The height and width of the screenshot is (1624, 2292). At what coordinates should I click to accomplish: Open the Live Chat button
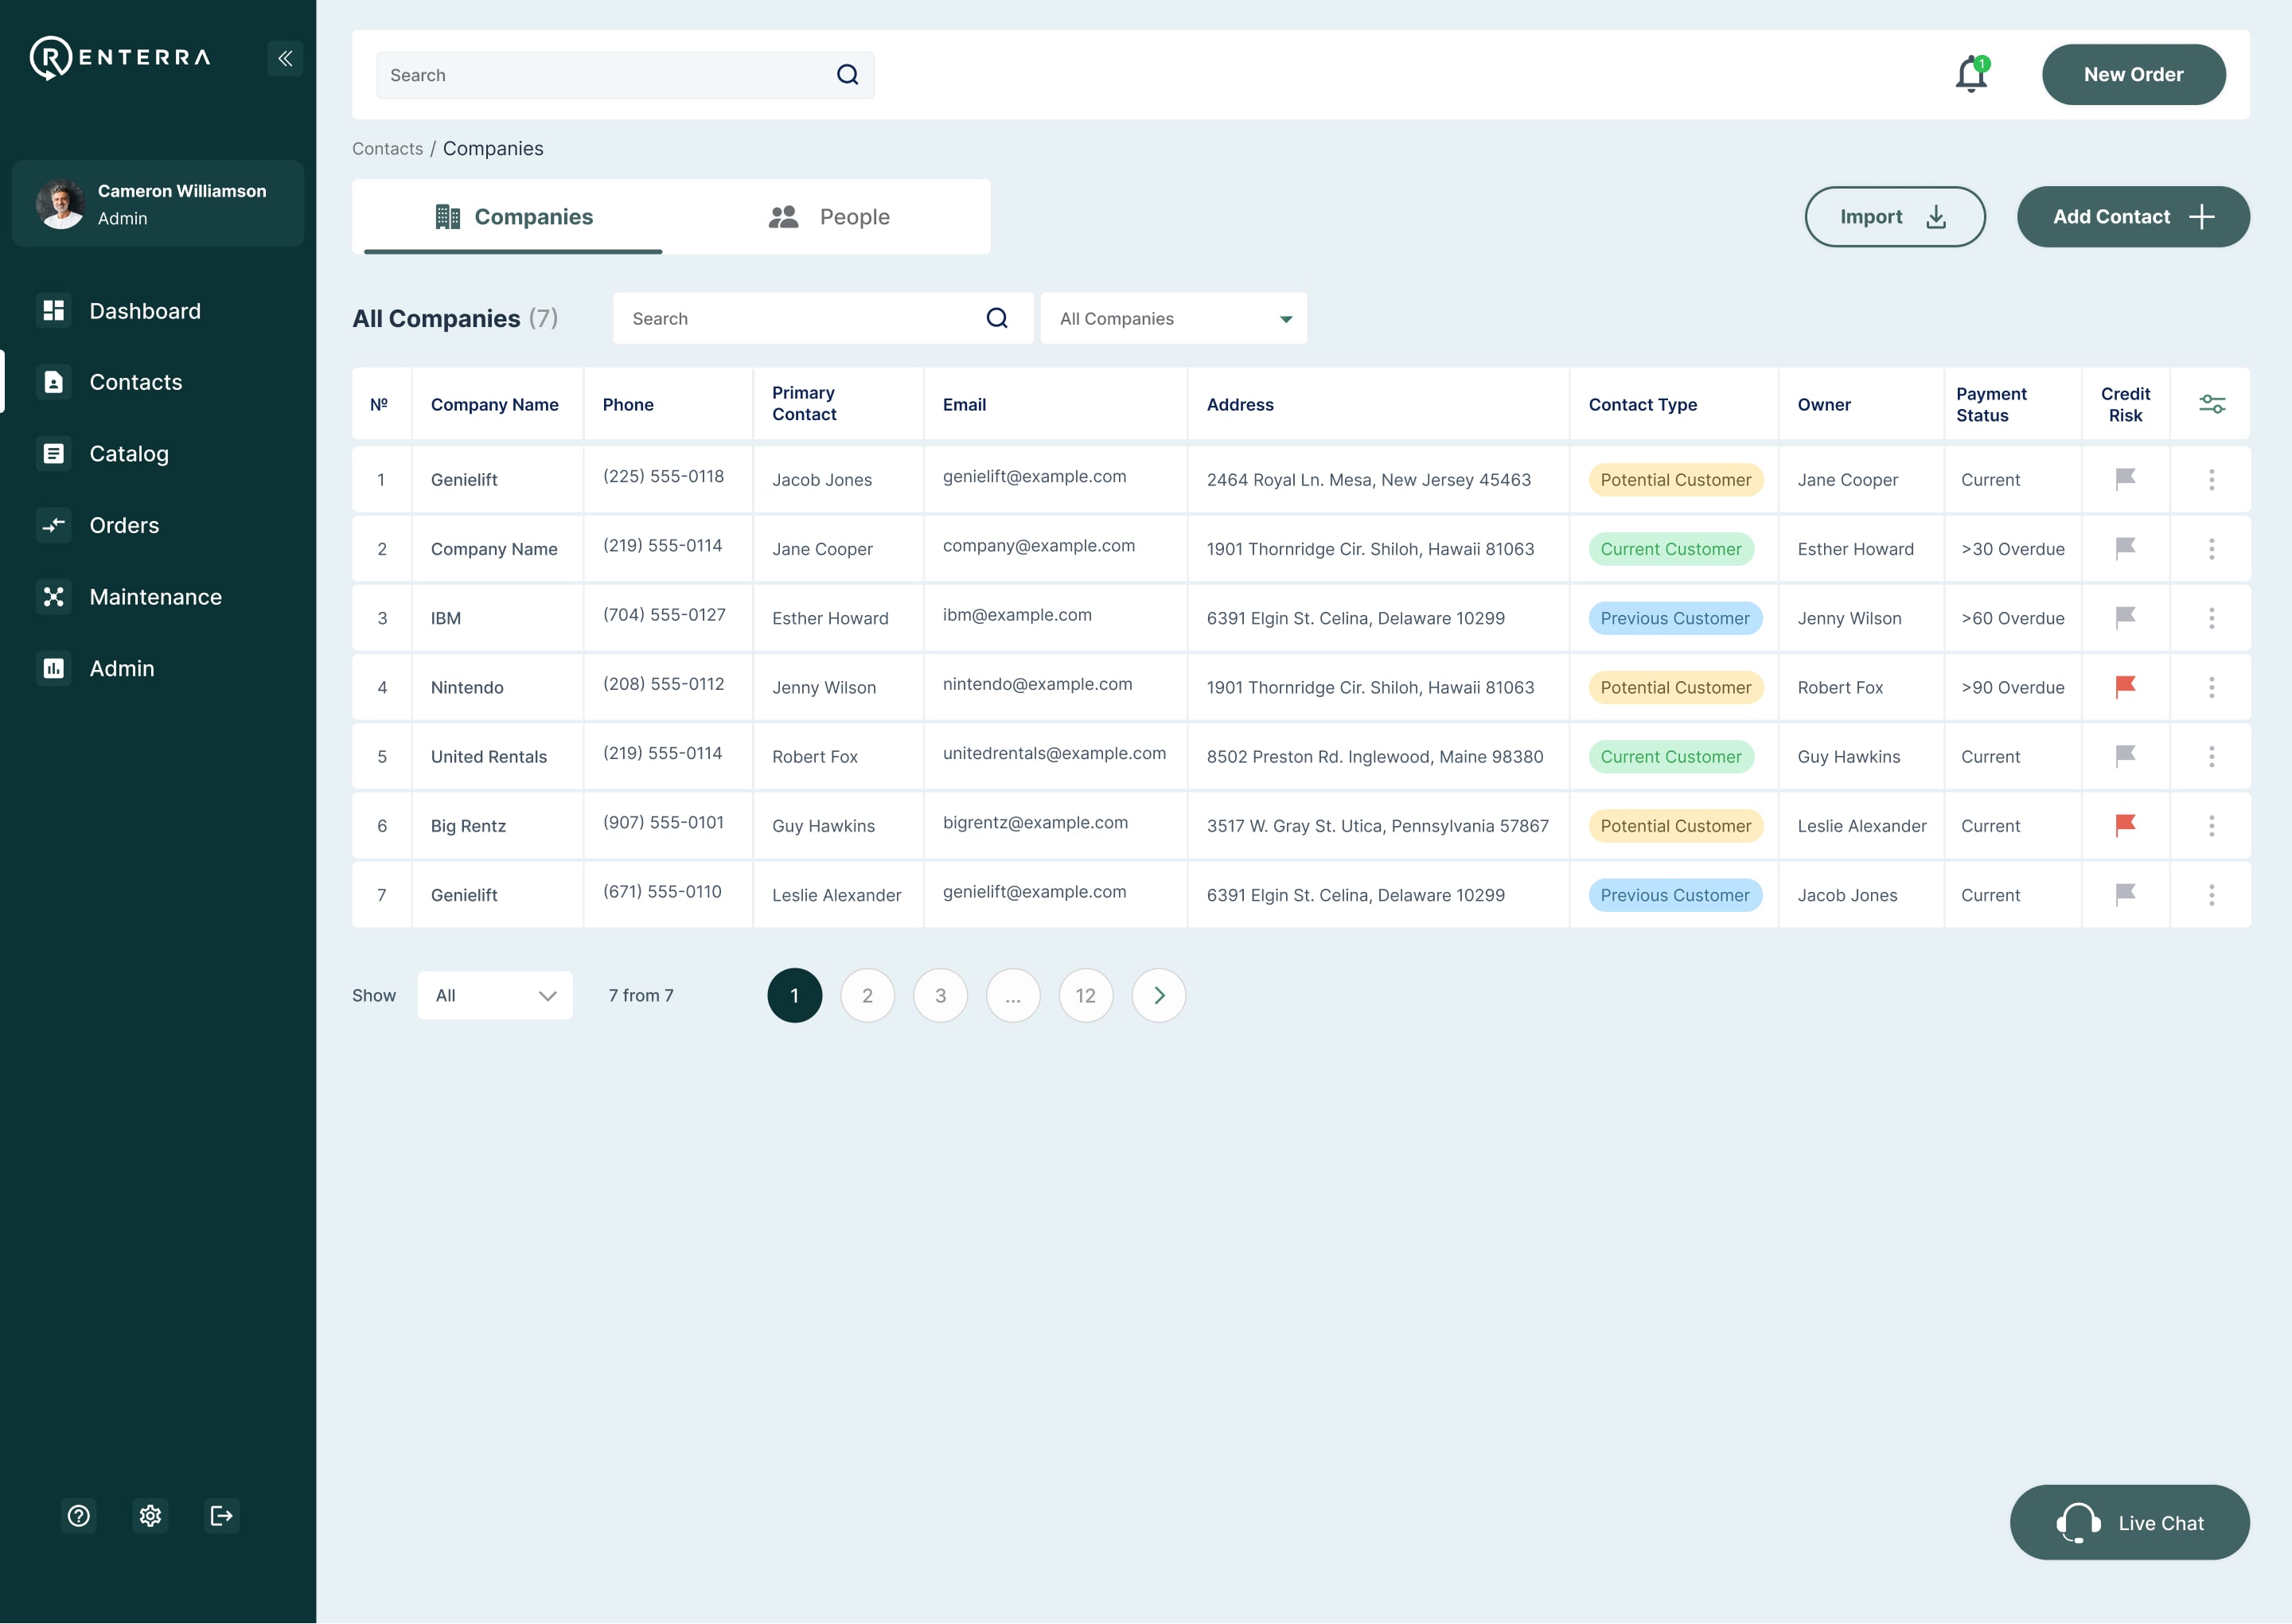[2129, 1522]
